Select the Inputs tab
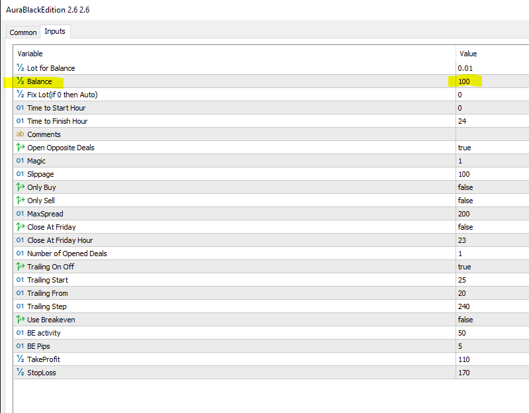This screenshot has width=529, height=413. (55, 32)
